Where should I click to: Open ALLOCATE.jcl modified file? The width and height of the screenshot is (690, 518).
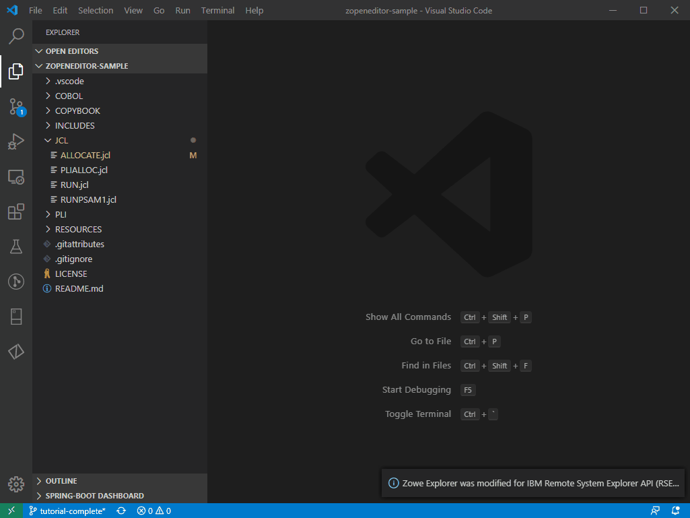(120, 156)
